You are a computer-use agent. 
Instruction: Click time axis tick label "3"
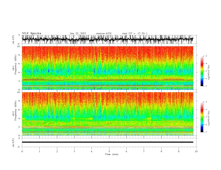(74, 151)
